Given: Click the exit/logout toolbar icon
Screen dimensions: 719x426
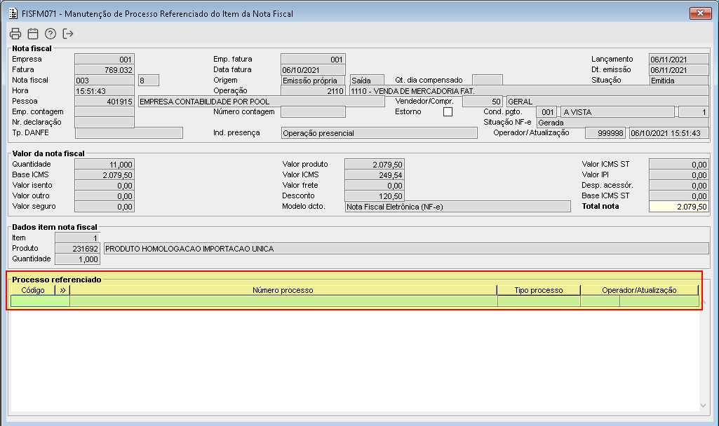Looking at the screenshot, I should 68,34.
